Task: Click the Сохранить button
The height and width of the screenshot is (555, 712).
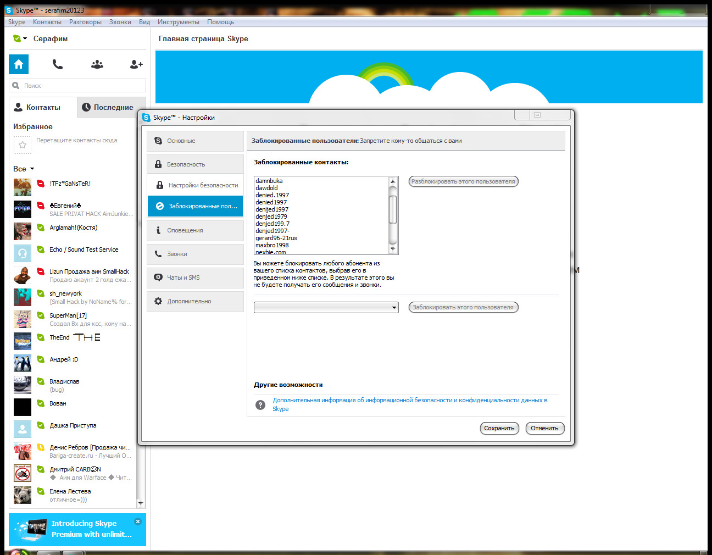Action: pos(499,428)
